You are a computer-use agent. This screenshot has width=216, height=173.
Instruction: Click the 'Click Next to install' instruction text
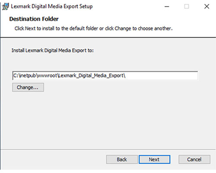click(93, 29)
